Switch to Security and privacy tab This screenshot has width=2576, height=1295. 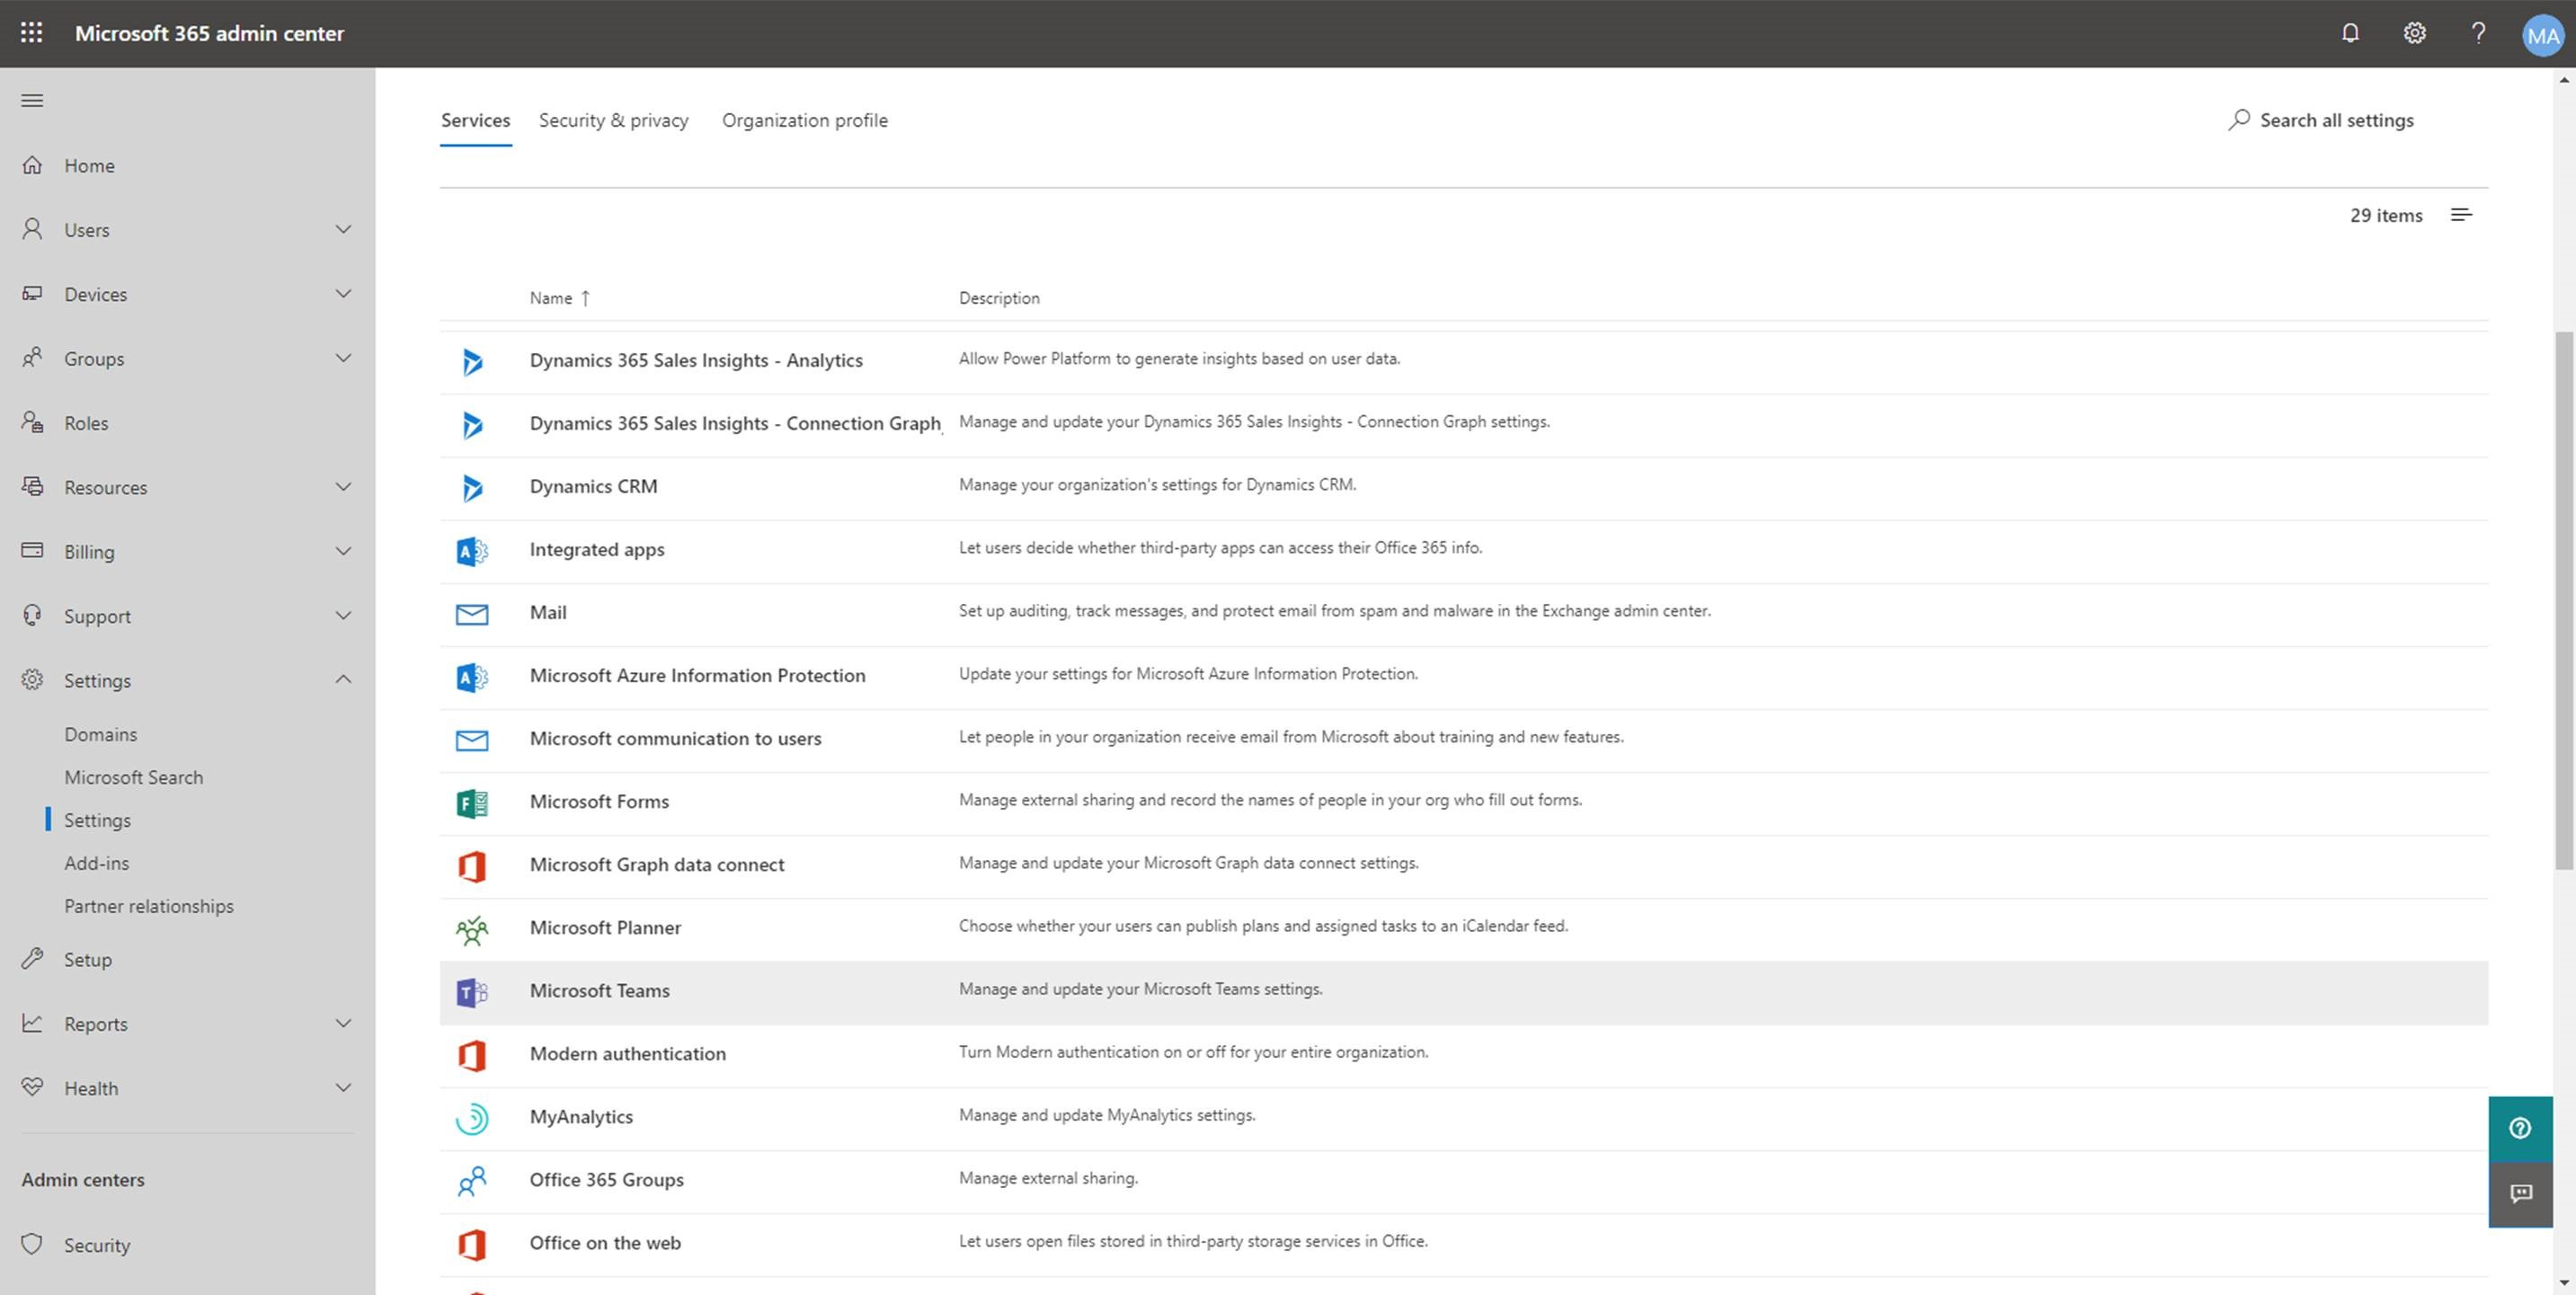coord(614,119)
